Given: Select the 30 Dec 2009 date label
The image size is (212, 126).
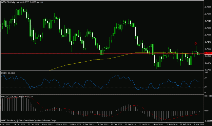Looking at the screenshot, I should pyautogui.click(x=117, y=124).
